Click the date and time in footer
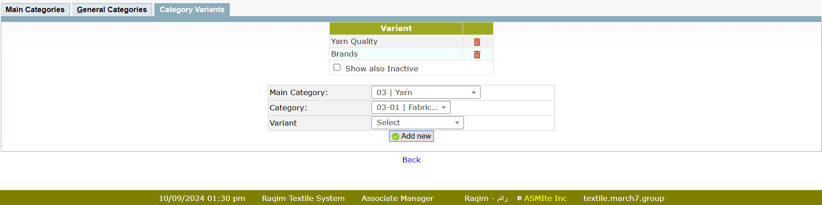This screenshot has height=205, width=822. pos(202,198)
